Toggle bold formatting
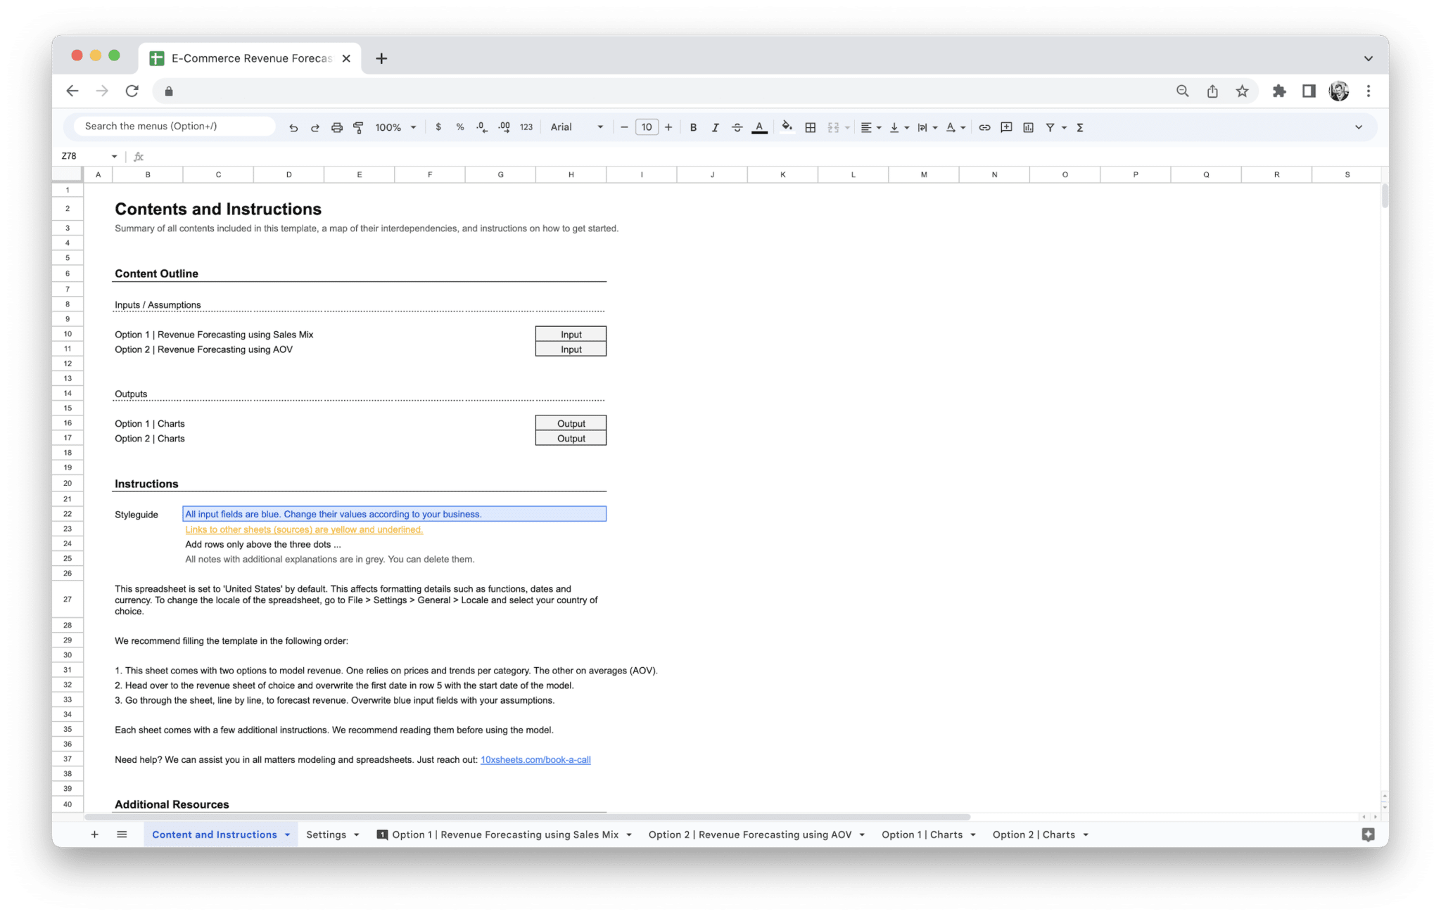The width and height of the screenshot is (1441, 916). [694, 127]
